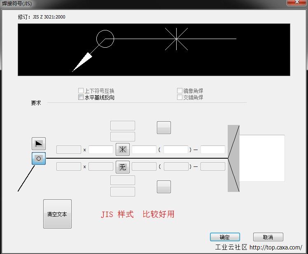Viewport: 308px width, 254px height.
Task: Click the blank supplementary symbol button below the baseline
Action: (164, 187)
